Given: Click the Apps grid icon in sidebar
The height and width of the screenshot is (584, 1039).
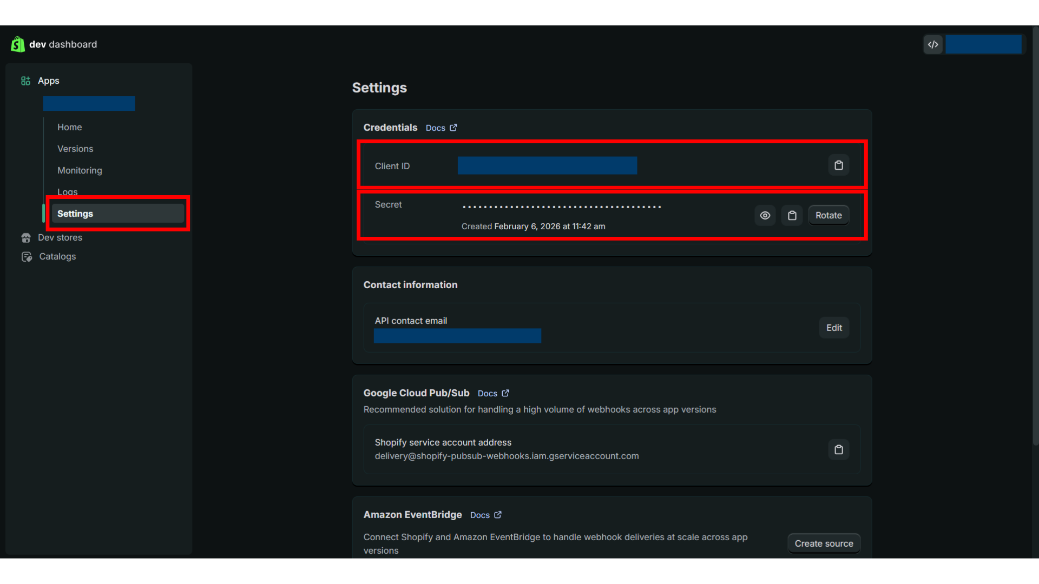Looking at the screenshot, I should 25,81.
